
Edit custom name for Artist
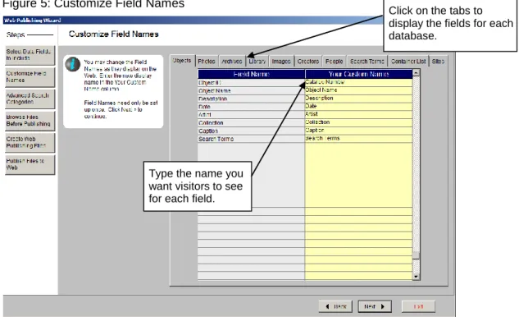click(x=358, y=114)
